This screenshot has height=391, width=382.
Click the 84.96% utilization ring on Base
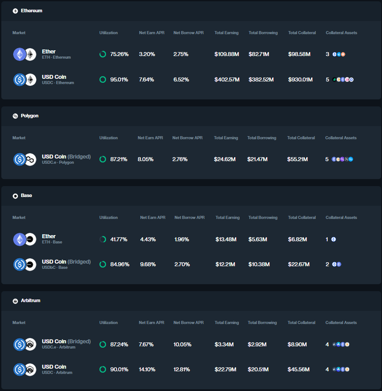click(103, 264)
